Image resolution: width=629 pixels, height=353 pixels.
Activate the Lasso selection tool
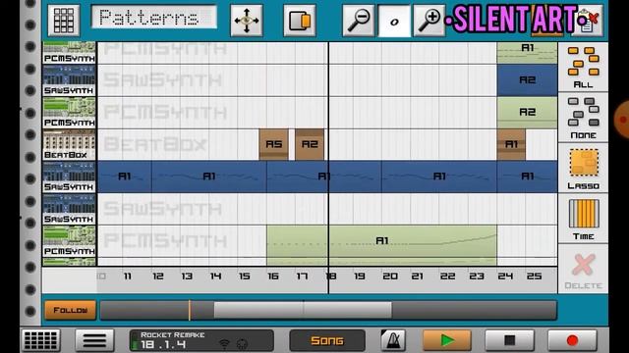point(583,168)
